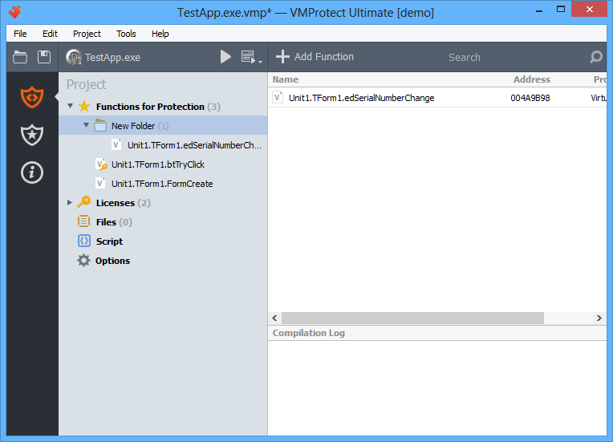The image size is (613, 442).
Task: Open the Functions section star shield icon
Action: coord(32,135)
